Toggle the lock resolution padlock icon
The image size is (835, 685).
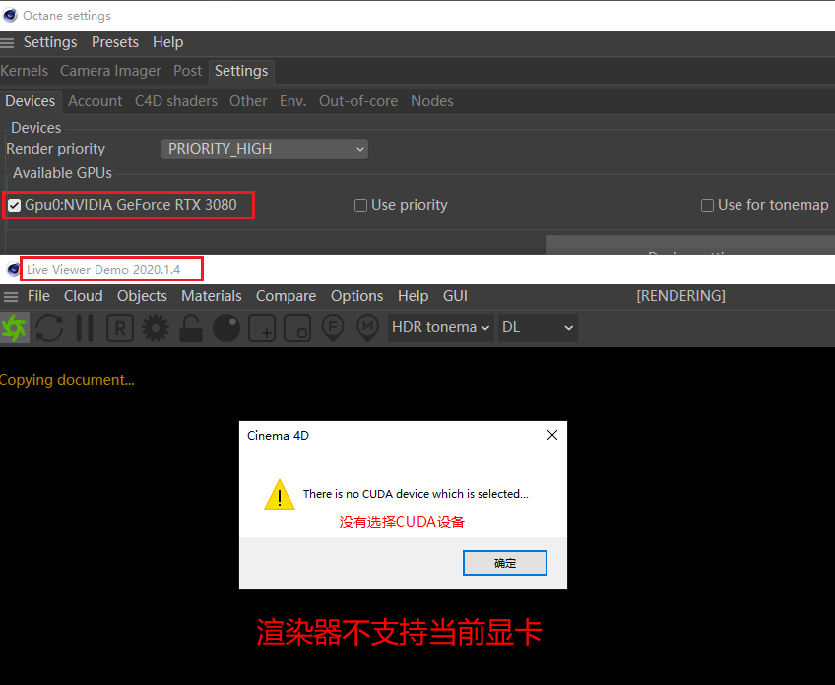[191, 328]
